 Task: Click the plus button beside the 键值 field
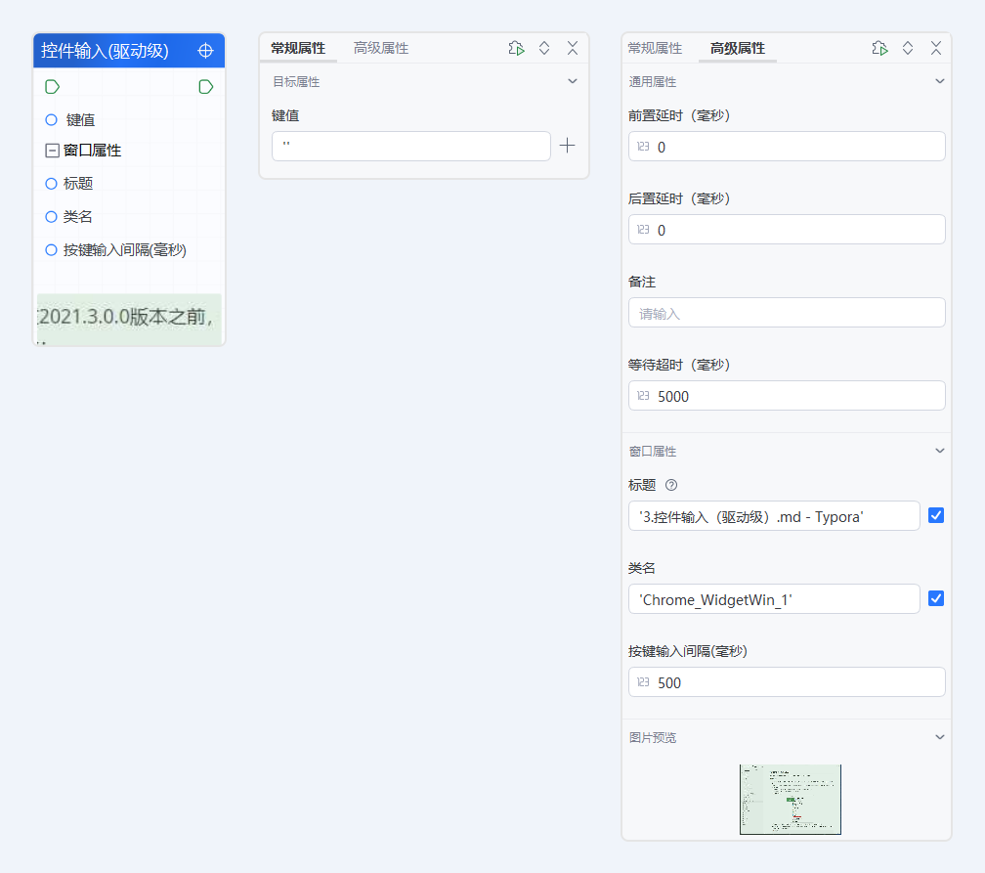pos(567,145)
